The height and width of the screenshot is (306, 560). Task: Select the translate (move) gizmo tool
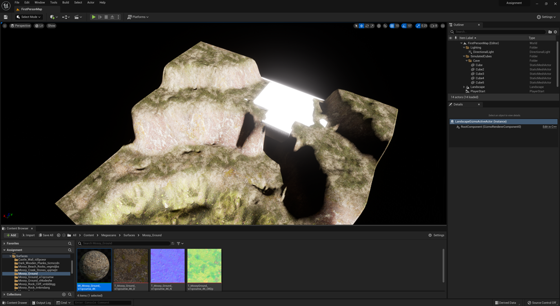tap(361, 26)
